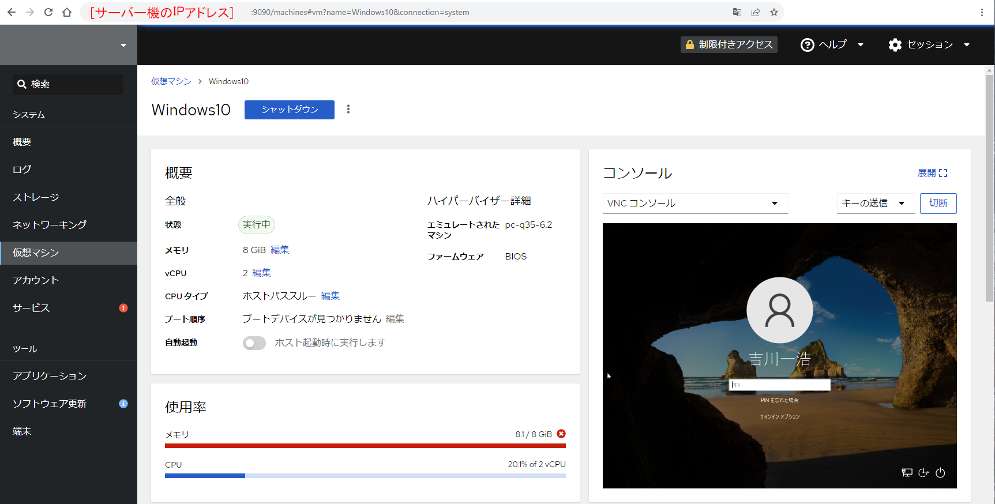Click the translate page icon in address bar

coord(737,12)
